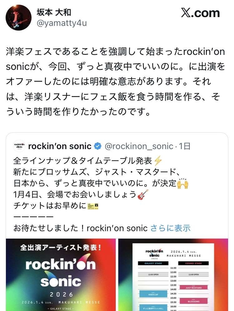Click the KNEECAP slot in timetable

point(151,294)
